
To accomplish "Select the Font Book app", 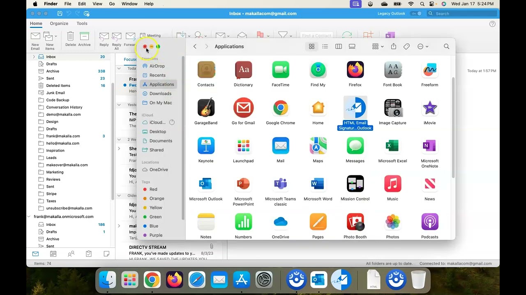I will (392, 70).
